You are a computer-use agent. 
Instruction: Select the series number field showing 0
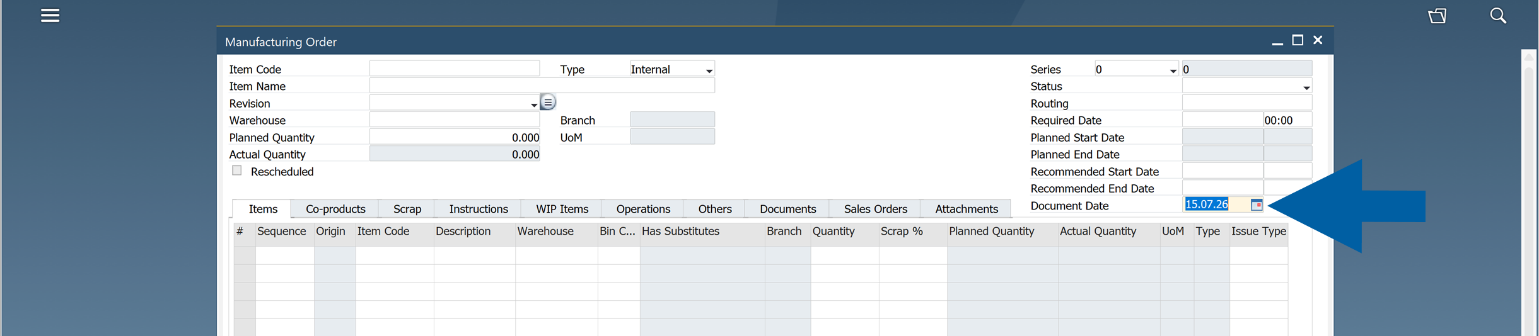[1247, 68]
